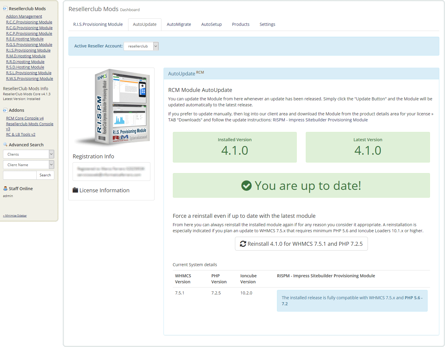Open R.C.G.Provisioning Module link
The height and width of the screenshot is (347, 445).
coord(29,28)
